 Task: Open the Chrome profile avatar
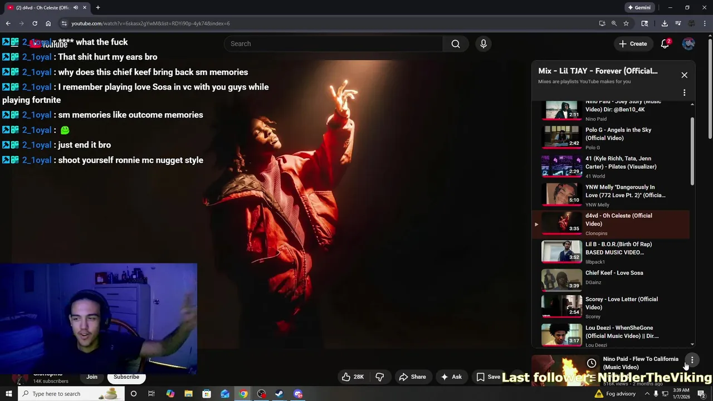691,23
